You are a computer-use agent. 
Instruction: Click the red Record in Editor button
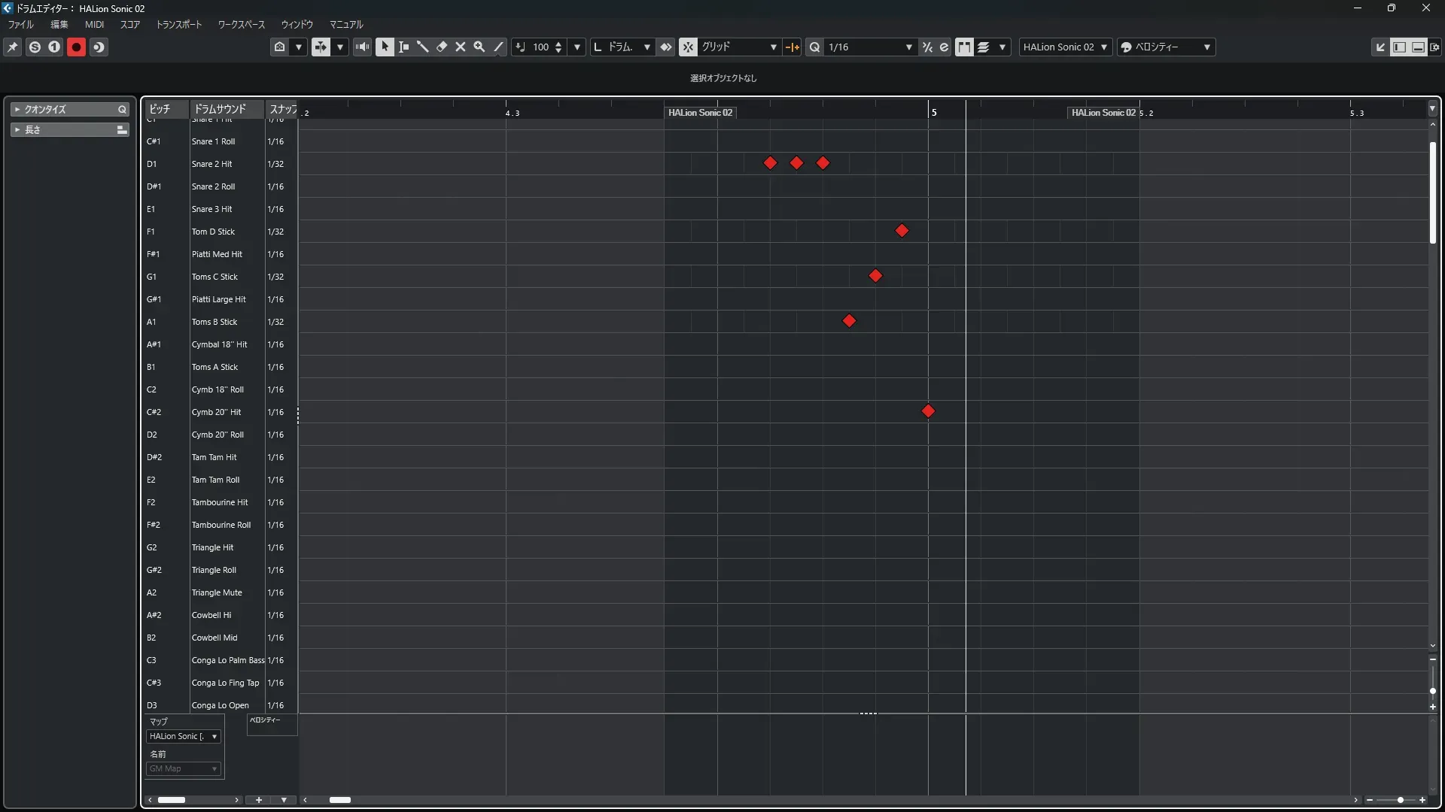(76, 47)
